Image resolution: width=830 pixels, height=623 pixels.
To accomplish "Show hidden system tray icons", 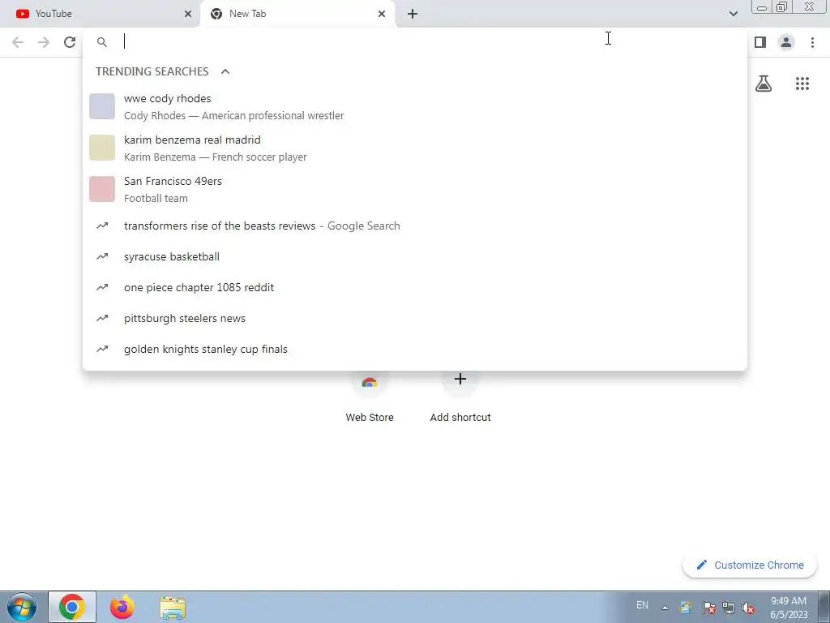I will pos(665,608).
